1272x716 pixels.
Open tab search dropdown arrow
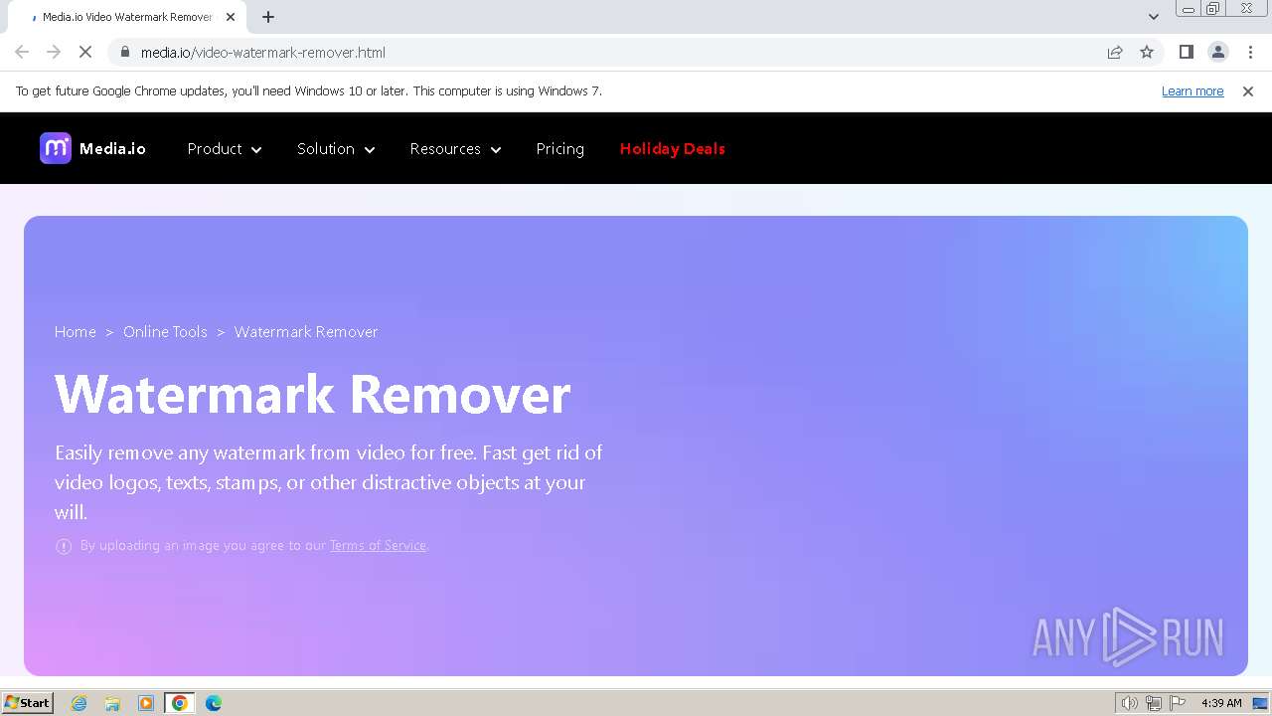(1154, 17)
